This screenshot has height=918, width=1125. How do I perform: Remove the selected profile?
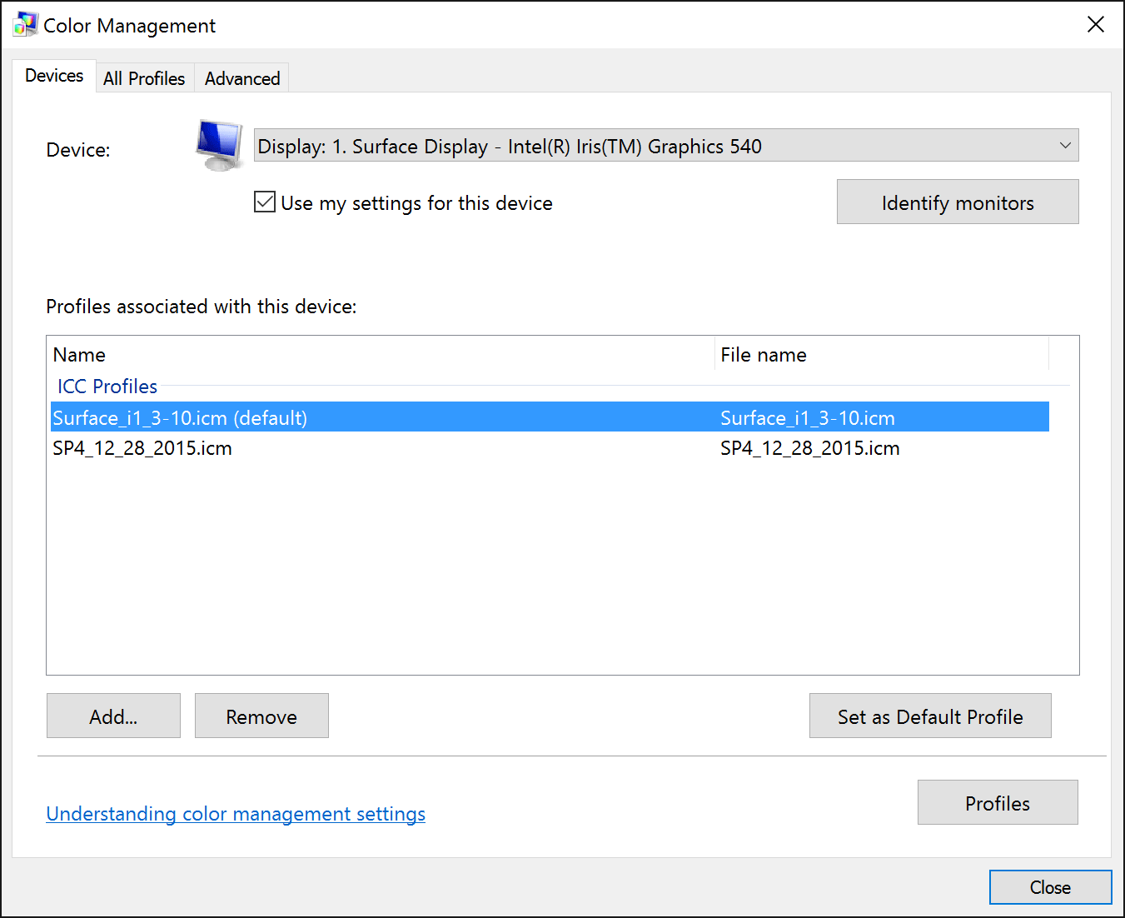point(261,716)
